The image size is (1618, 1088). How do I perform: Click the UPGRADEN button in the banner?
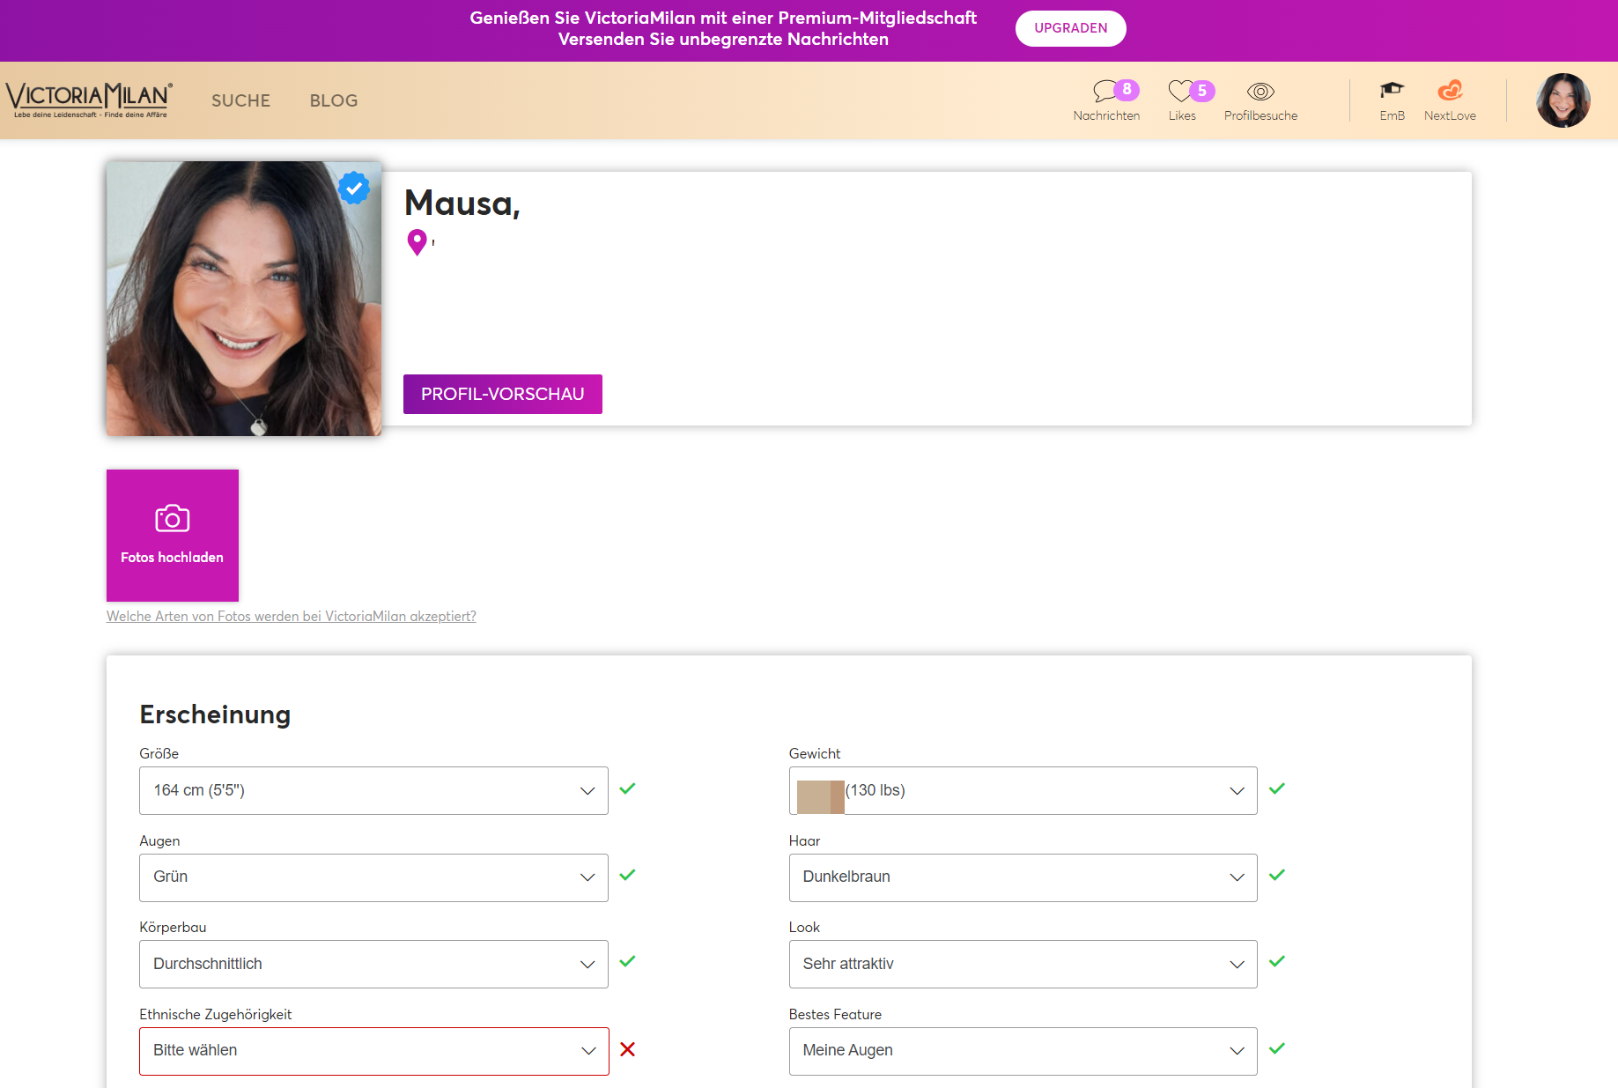coord(1070,28)
